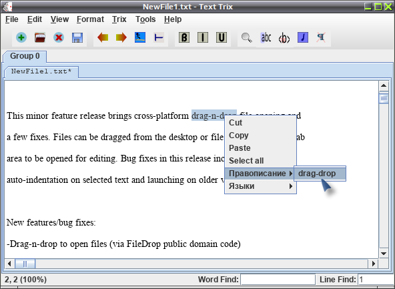Open the View menu
The height and width of the screenshot is (289, 395).
(x=59, y=19)
